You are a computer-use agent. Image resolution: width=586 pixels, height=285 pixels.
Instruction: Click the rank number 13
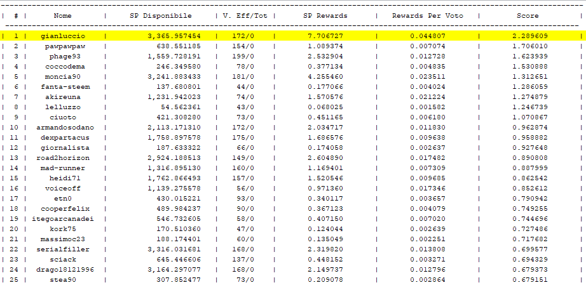click(13, 158)
